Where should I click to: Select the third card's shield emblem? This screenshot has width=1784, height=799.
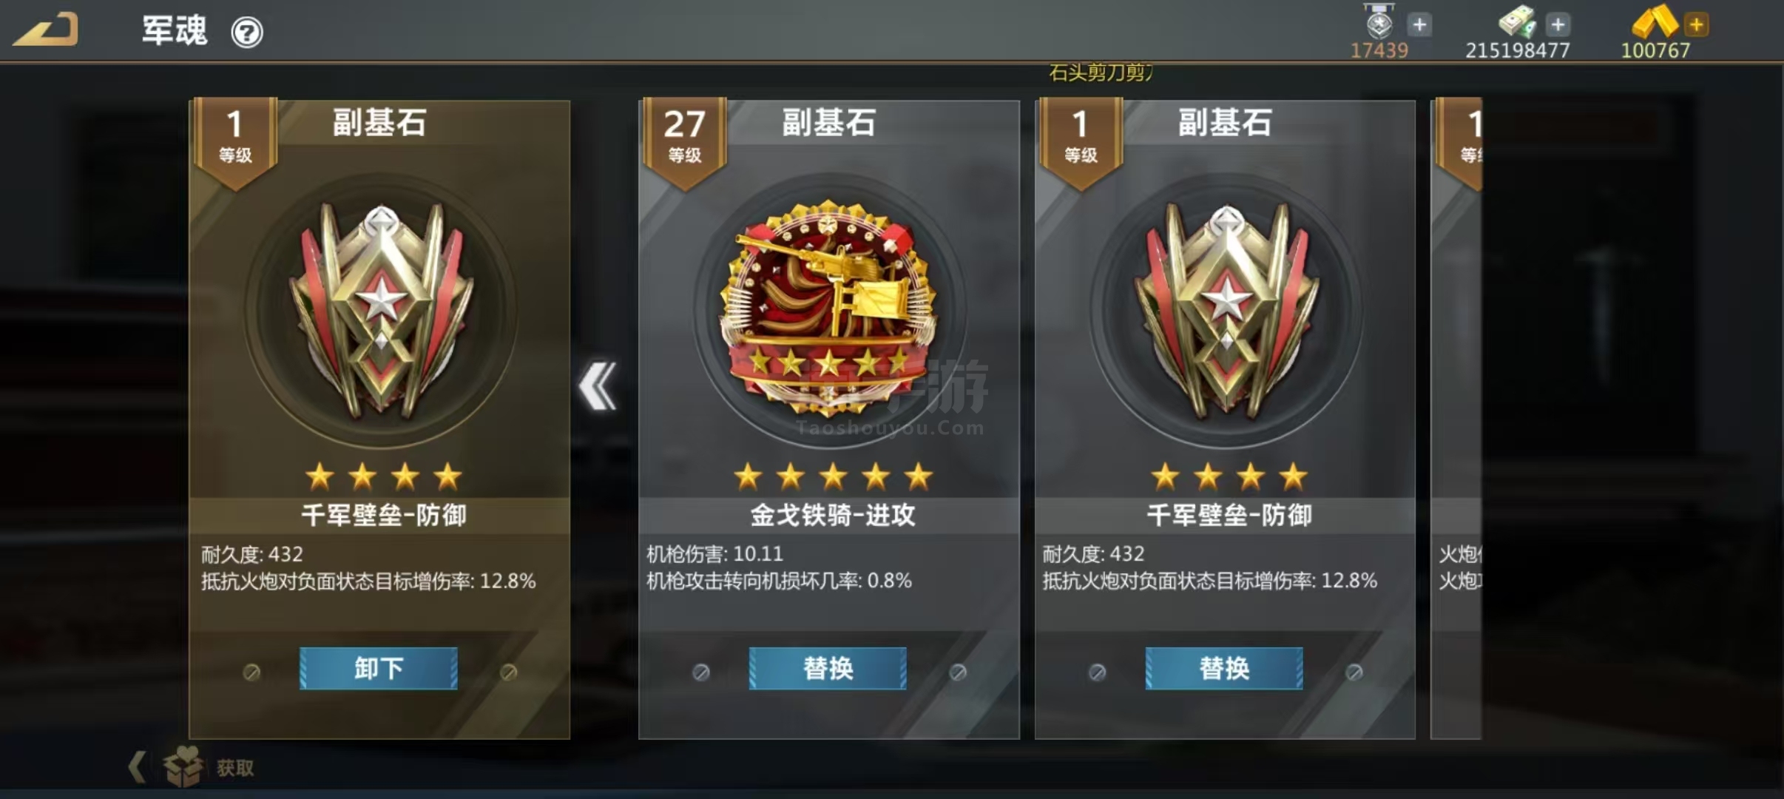tap(1227, 311)
